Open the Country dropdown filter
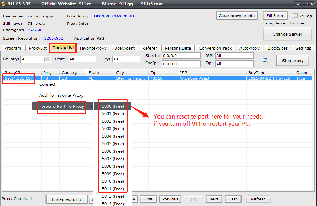This screenshot has height=206, width=317. pos(47,59)
